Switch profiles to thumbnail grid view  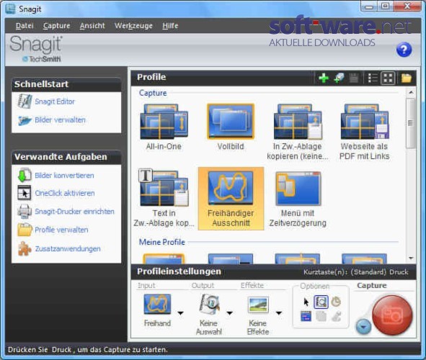click(x=388, y=78)
